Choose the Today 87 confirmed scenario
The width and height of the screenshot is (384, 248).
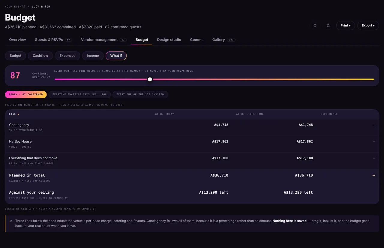(x=26, y=94)
